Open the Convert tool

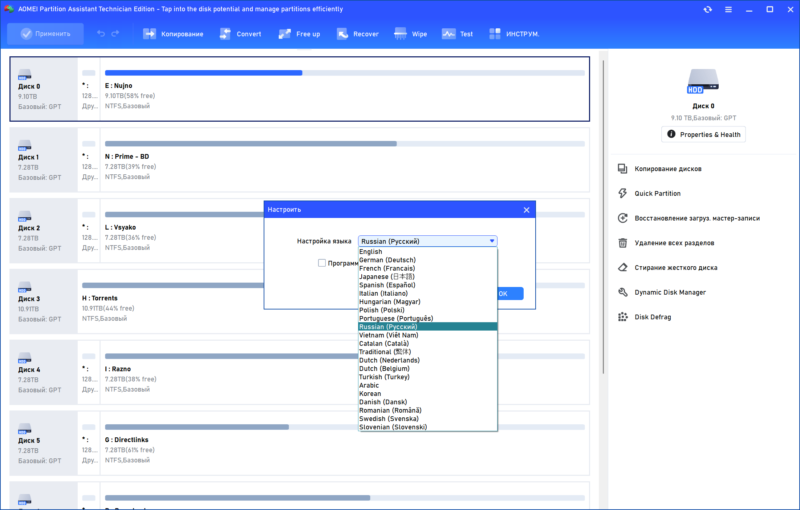(240, 34)
